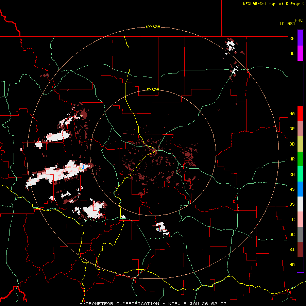Screen dimensions: 306x306
Task: Click the DS legend label
Action: (x=292, y=204)
